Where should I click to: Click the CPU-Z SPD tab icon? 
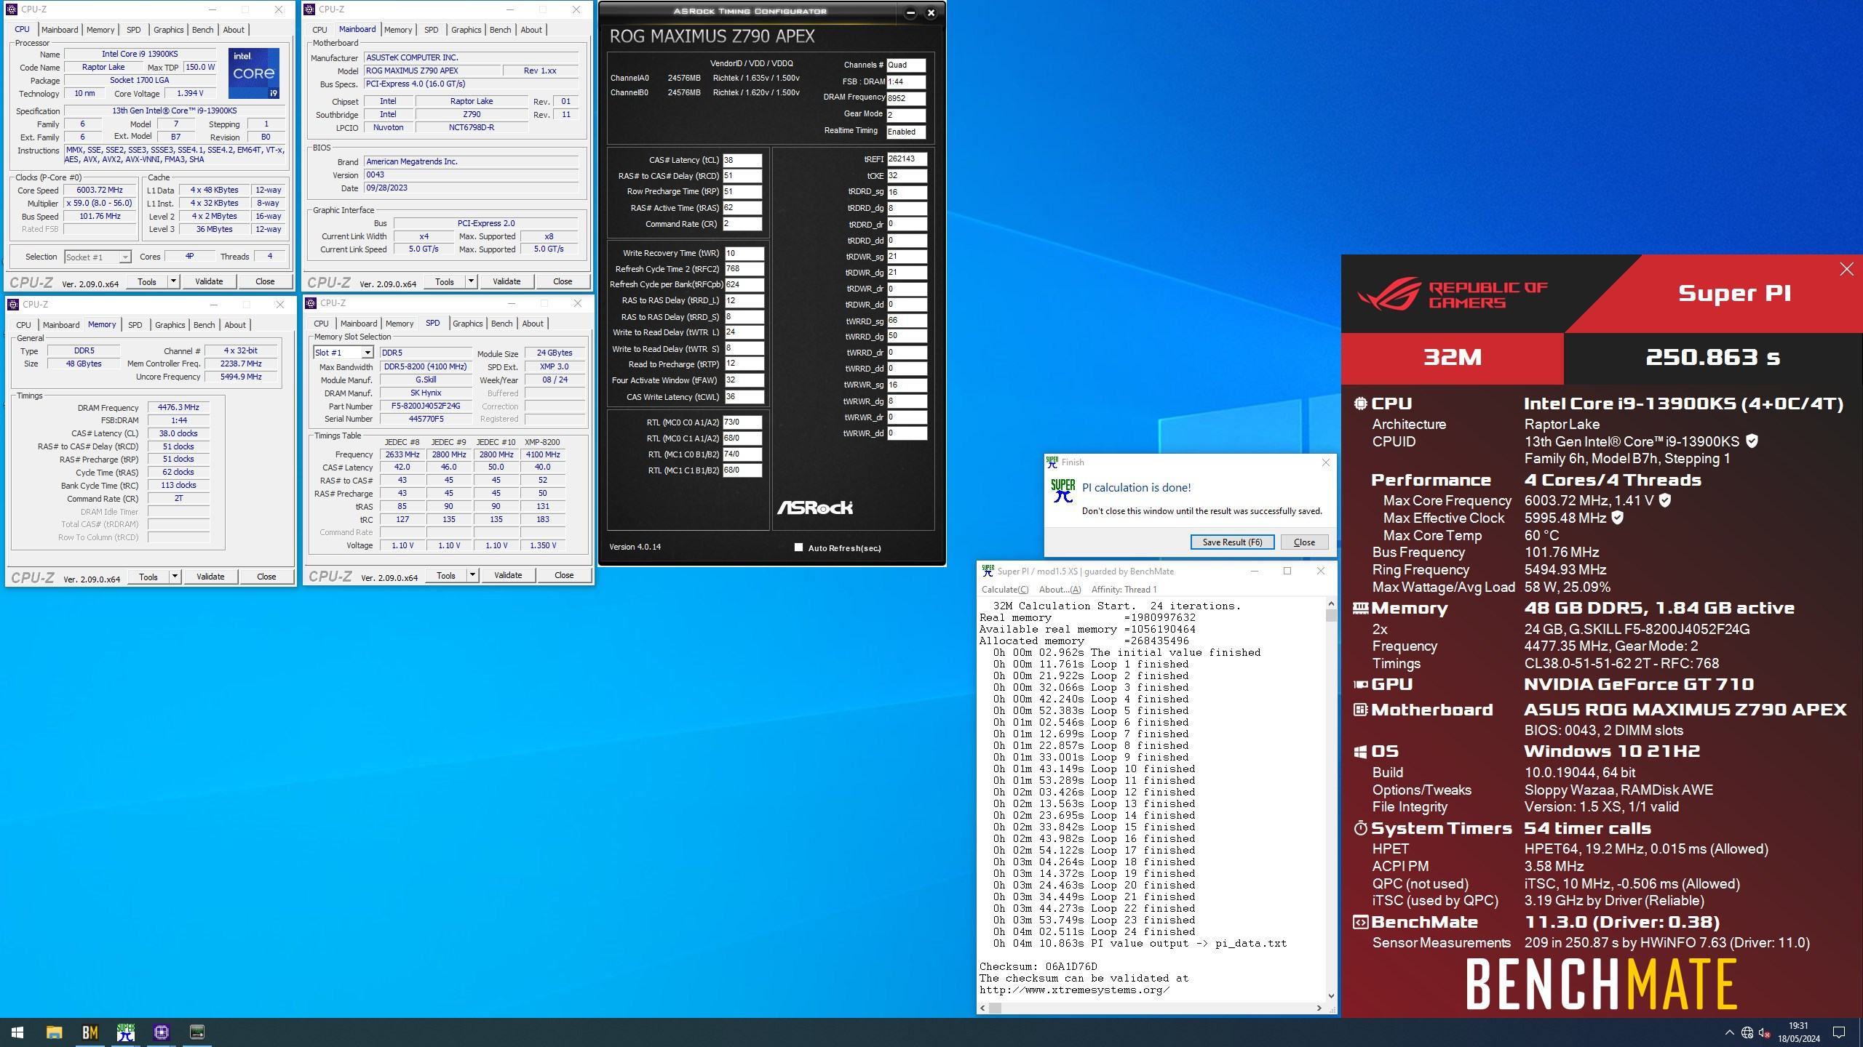click(x=434, y=324)
